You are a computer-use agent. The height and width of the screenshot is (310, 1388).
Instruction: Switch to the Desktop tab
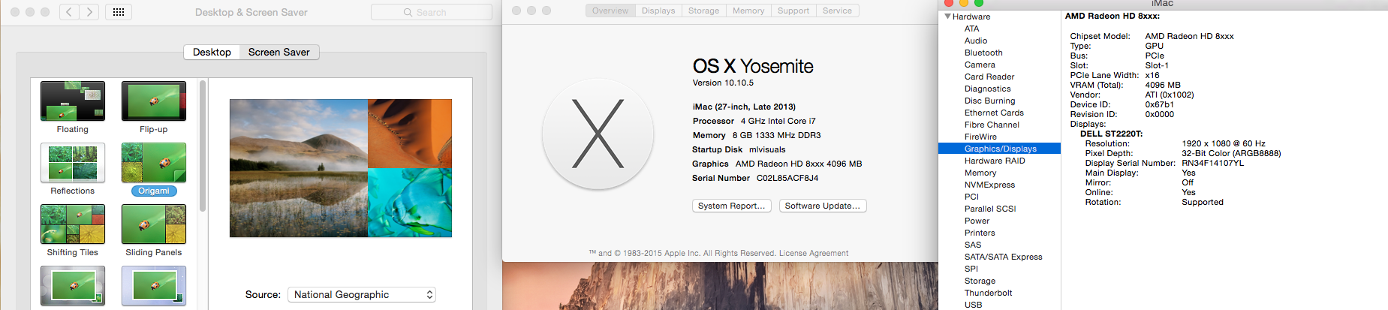pyautogui.click(x=212, y=52)
